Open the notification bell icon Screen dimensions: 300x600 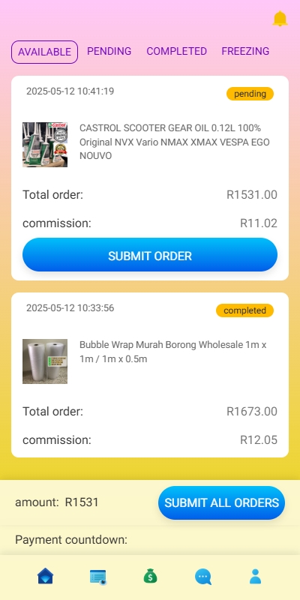click(x=280, y=18)
